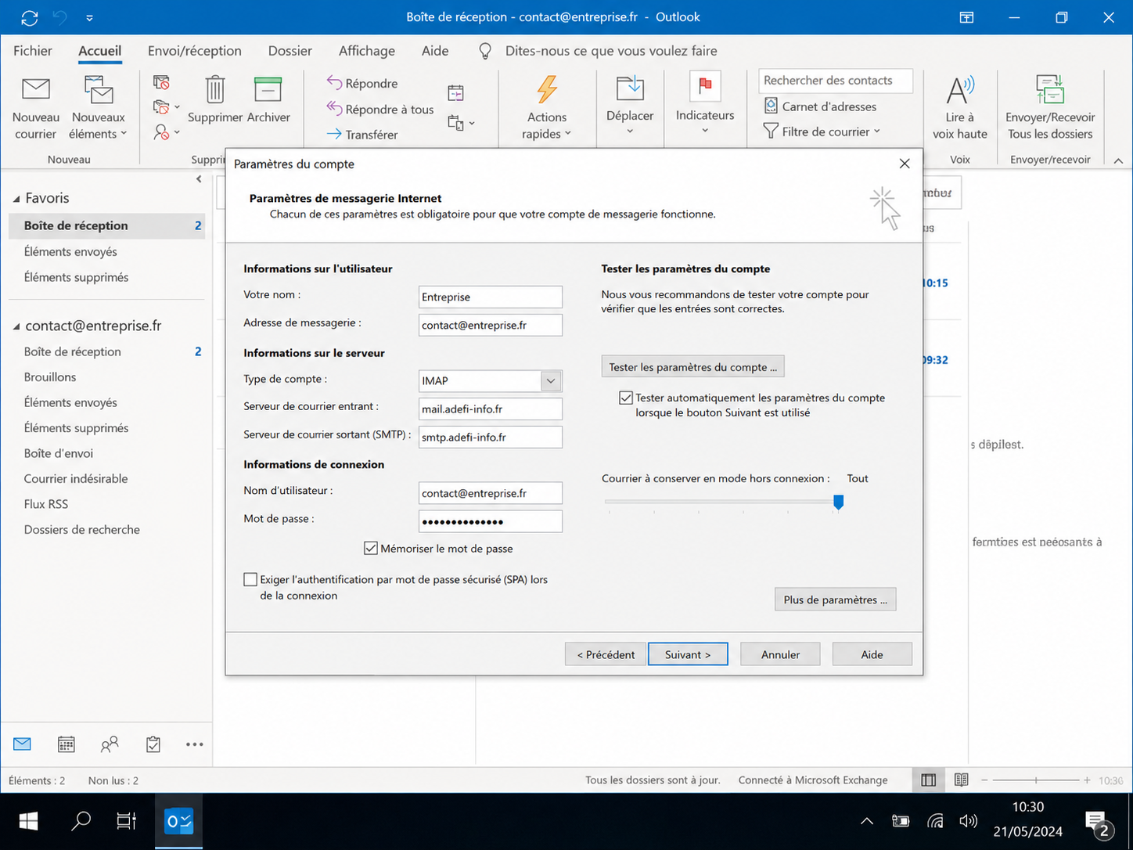This screenshot has width=1133, height=850.
Task: Open People contacts icon in navigation bar
Action: [110, 744]
